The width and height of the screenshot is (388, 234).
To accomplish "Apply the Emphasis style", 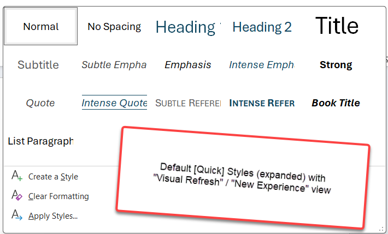I will pyautogui.click(x=188, y=65).
